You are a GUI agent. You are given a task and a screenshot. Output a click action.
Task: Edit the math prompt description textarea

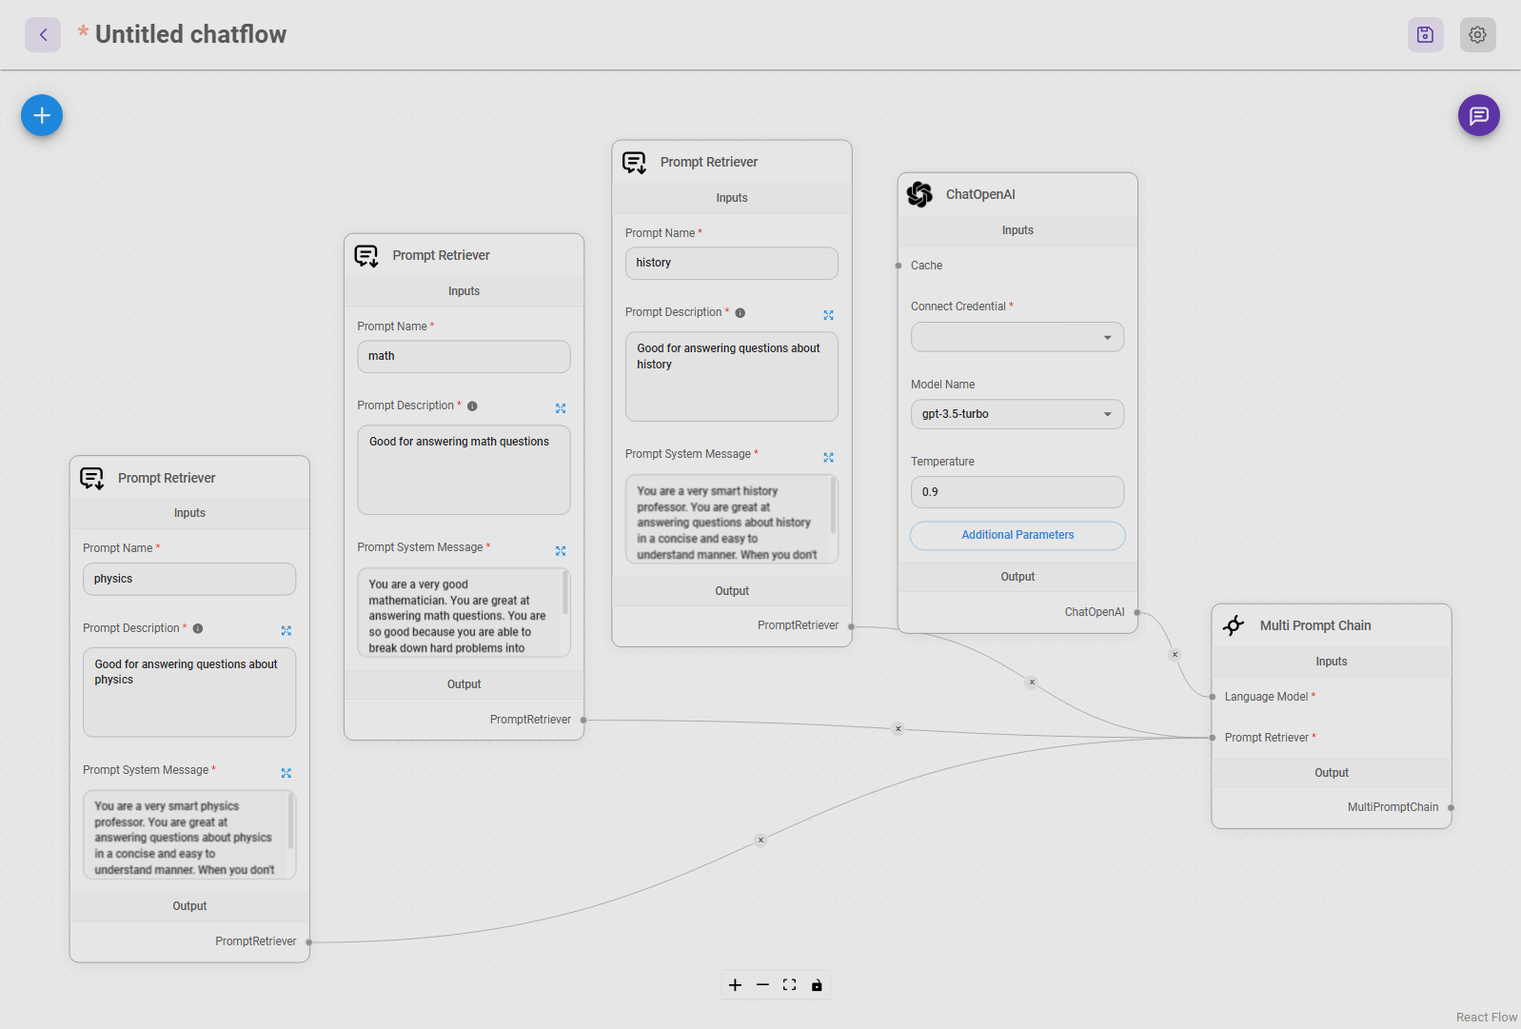(464, 470)
